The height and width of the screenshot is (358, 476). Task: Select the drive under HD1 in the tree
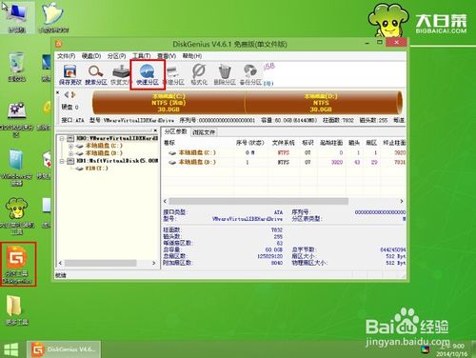pos(96,169)
